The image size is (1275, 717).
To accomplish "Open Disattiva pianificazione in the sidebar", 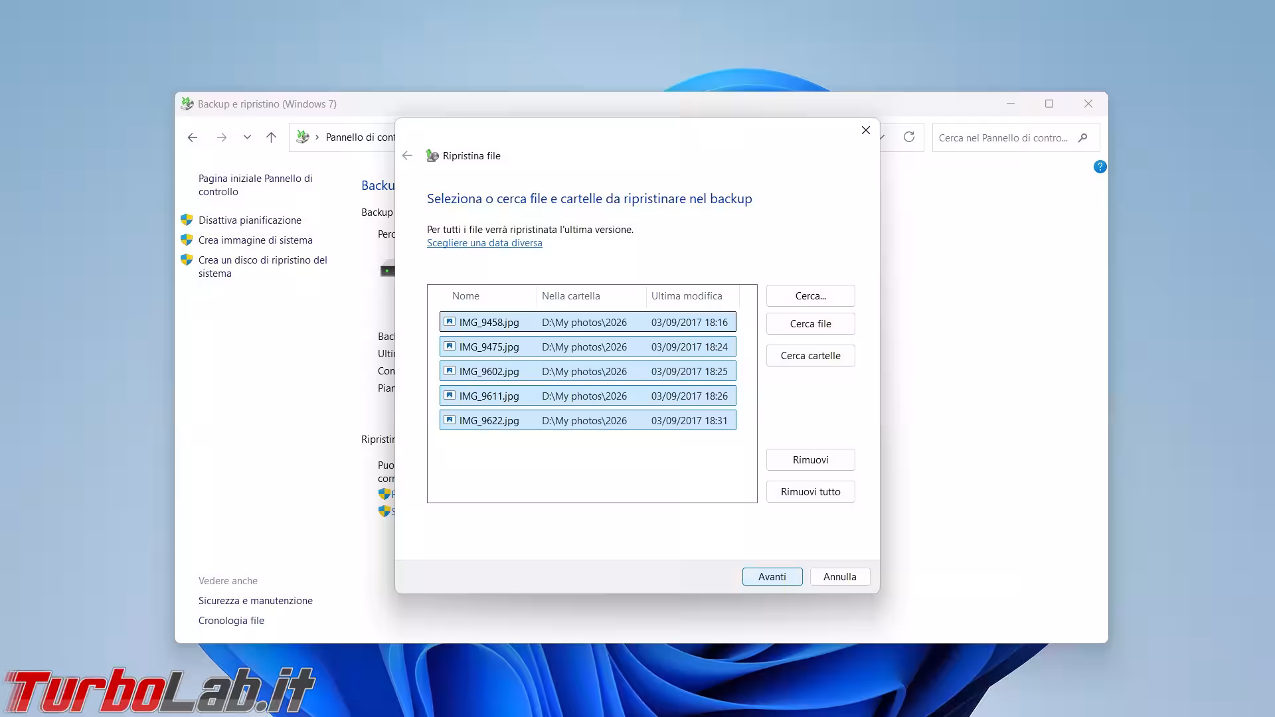I will [x=250, y=220].
